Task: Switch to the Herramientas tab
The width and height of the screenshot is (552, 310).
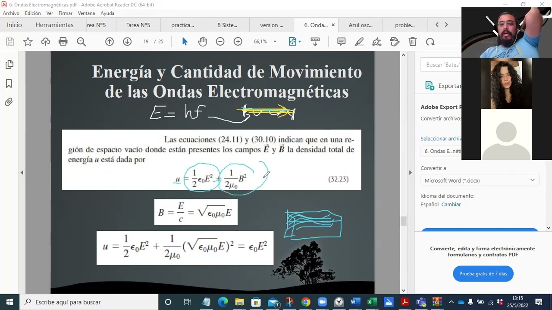Action: [55, 25]
